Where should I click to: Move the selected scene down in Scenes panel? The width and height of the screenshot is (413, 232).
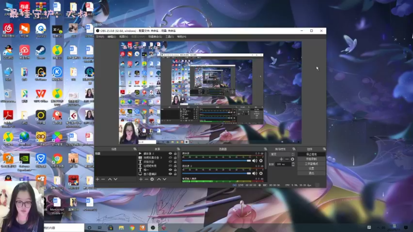click(116, 179)
